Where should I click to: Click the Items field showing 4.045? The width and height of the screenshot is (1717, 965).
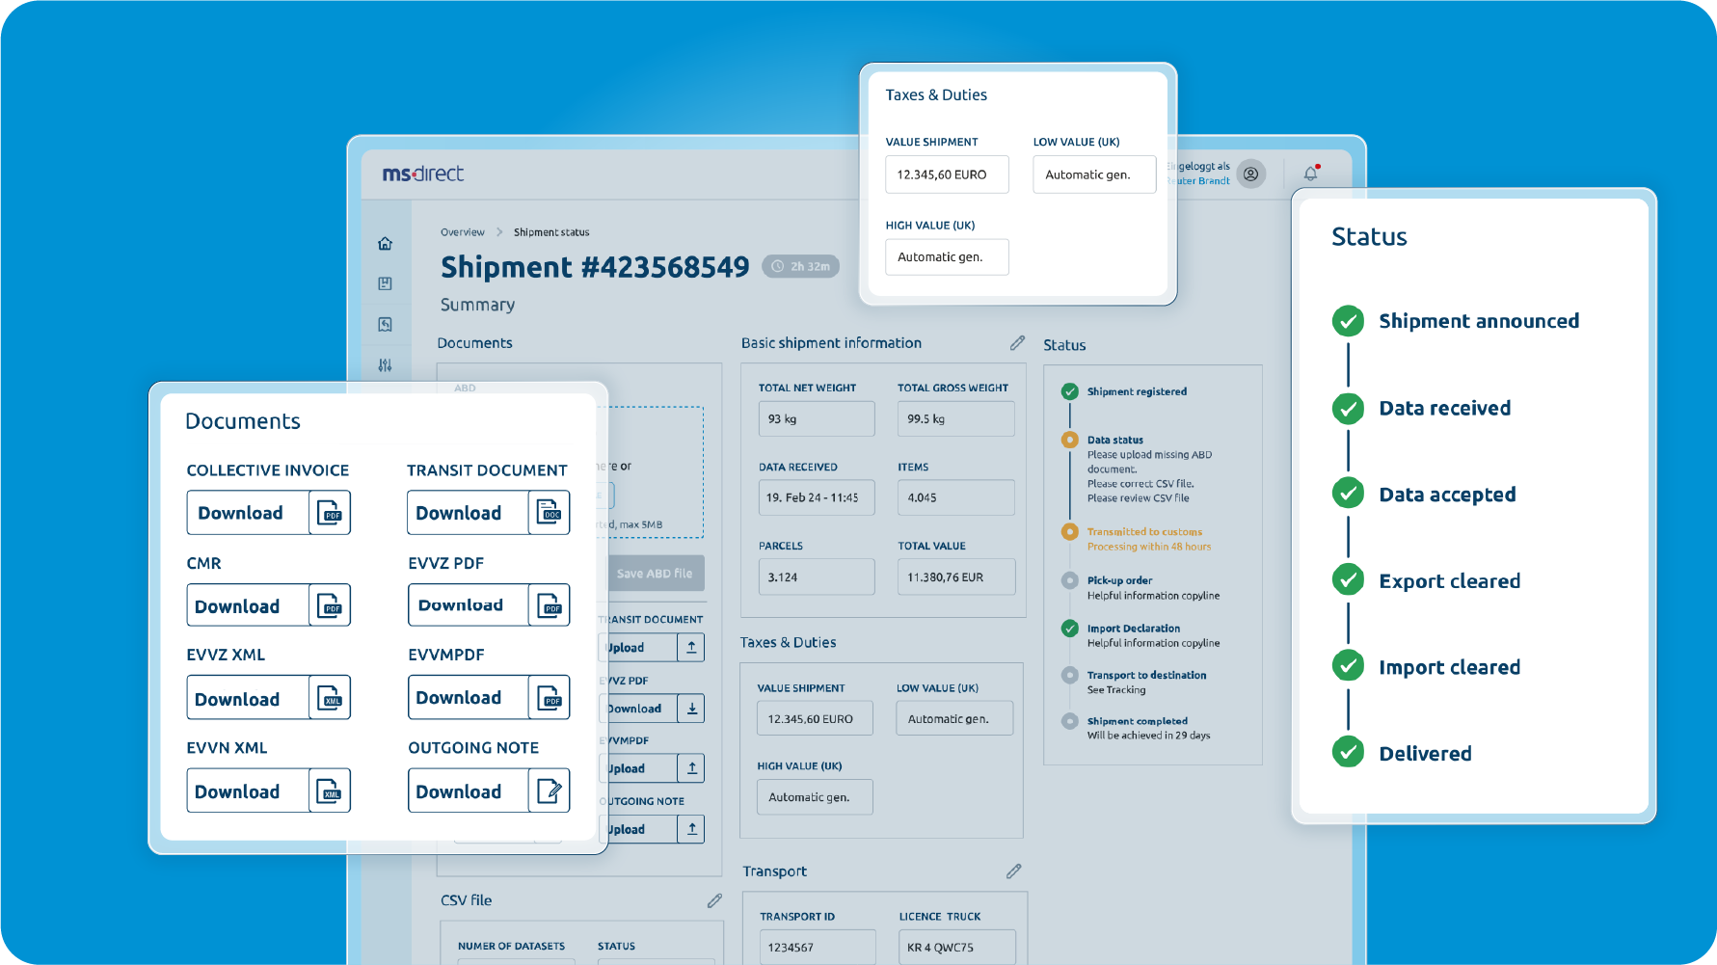click(x=956, y=497)
